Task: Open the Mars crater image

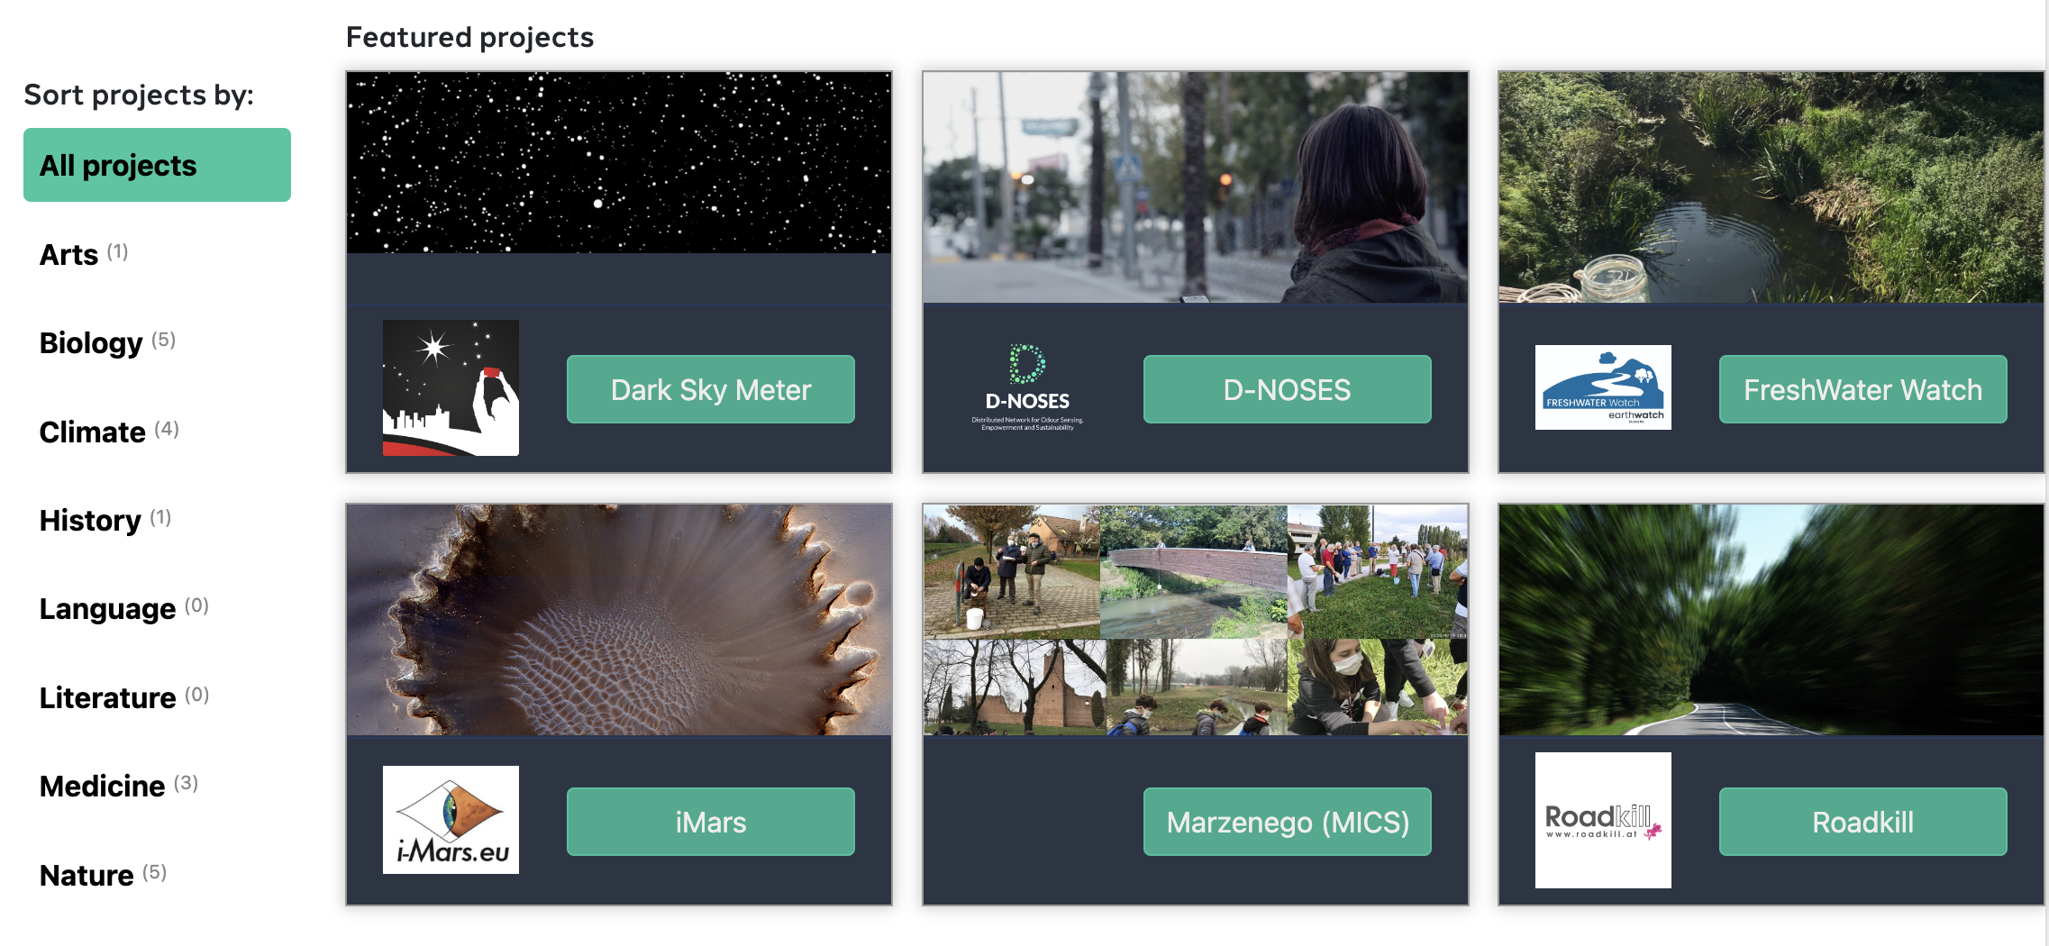Action: tap(619, 620)
